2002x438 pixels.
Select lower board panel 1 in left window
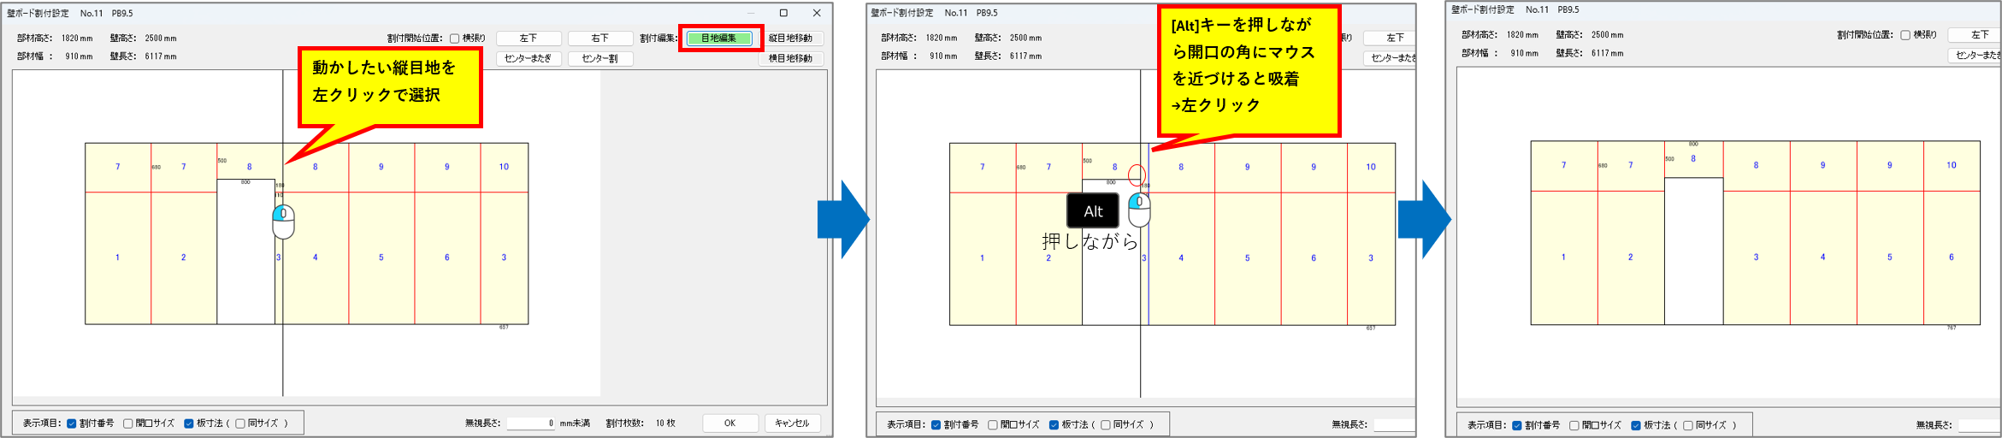pyautogui.click(x=118, y=257)
